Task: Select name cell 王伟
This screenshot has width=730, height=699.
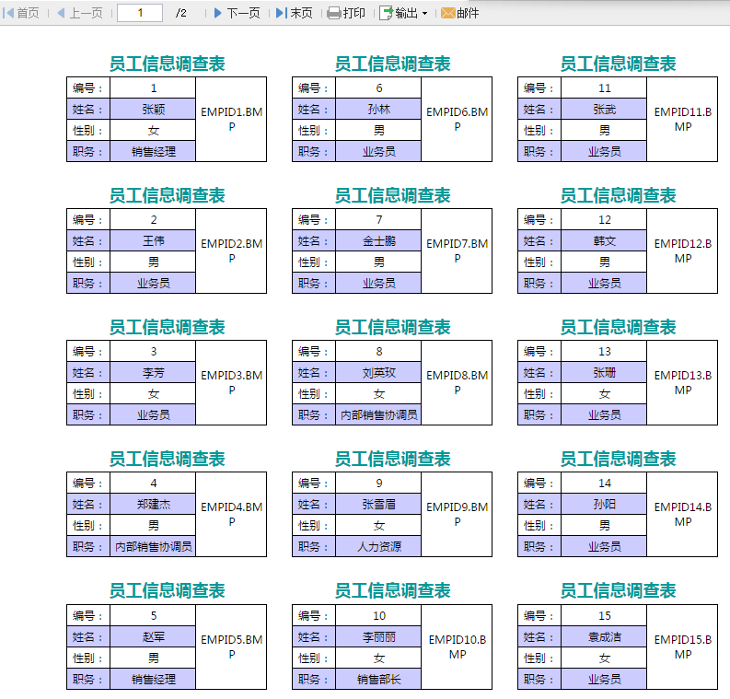Action: 153,240
